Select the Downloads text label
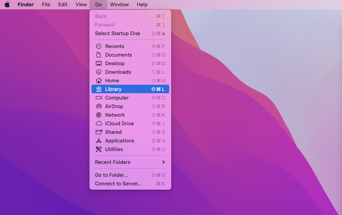This screenshot has height=215, width=342. pos(118,72)
